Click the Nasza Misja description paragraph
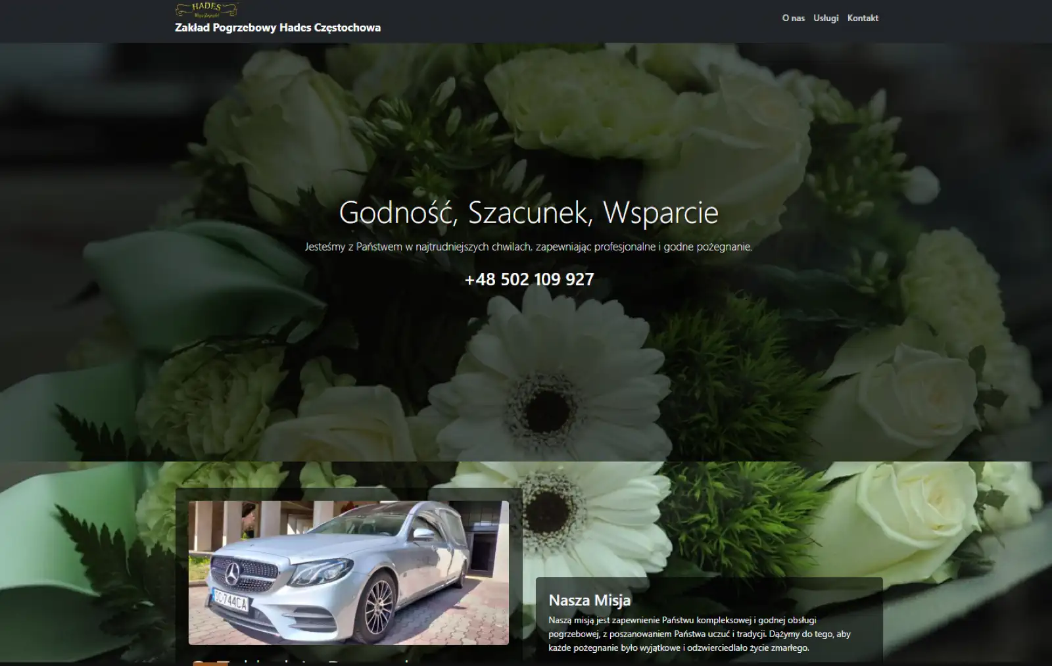Viewport: 1052px width, 666px height. coord(700,634)
